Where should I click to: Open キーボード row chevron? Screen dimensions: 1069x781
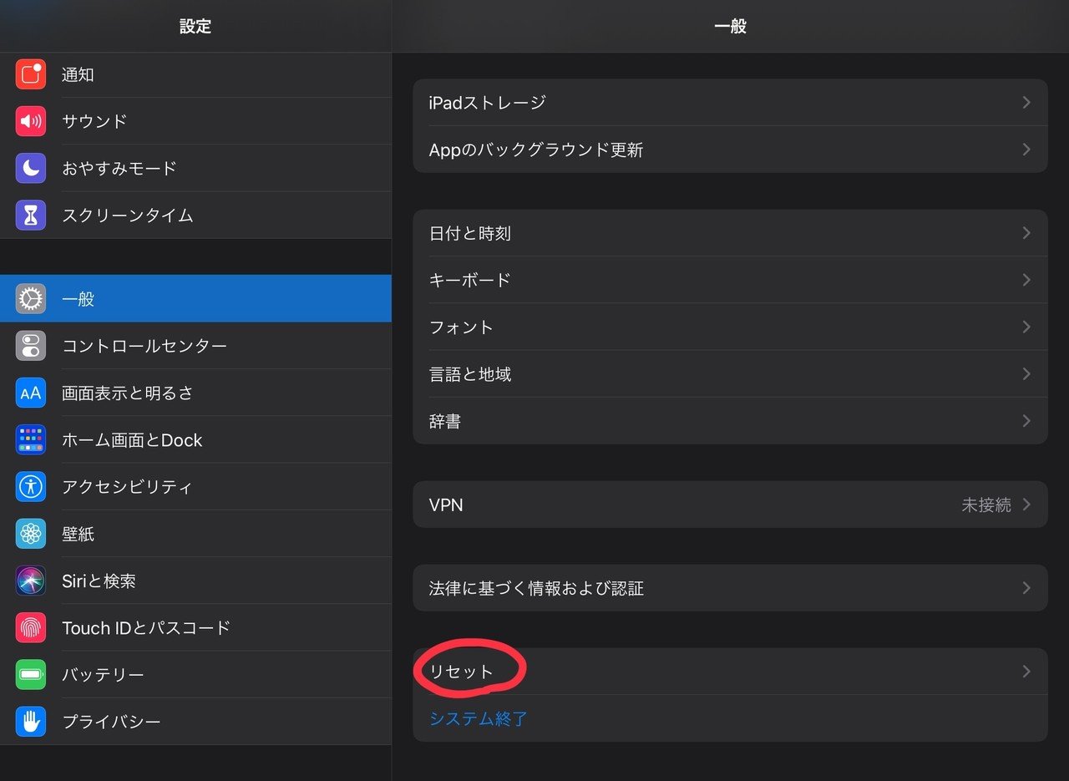[x=1026, y=280]
